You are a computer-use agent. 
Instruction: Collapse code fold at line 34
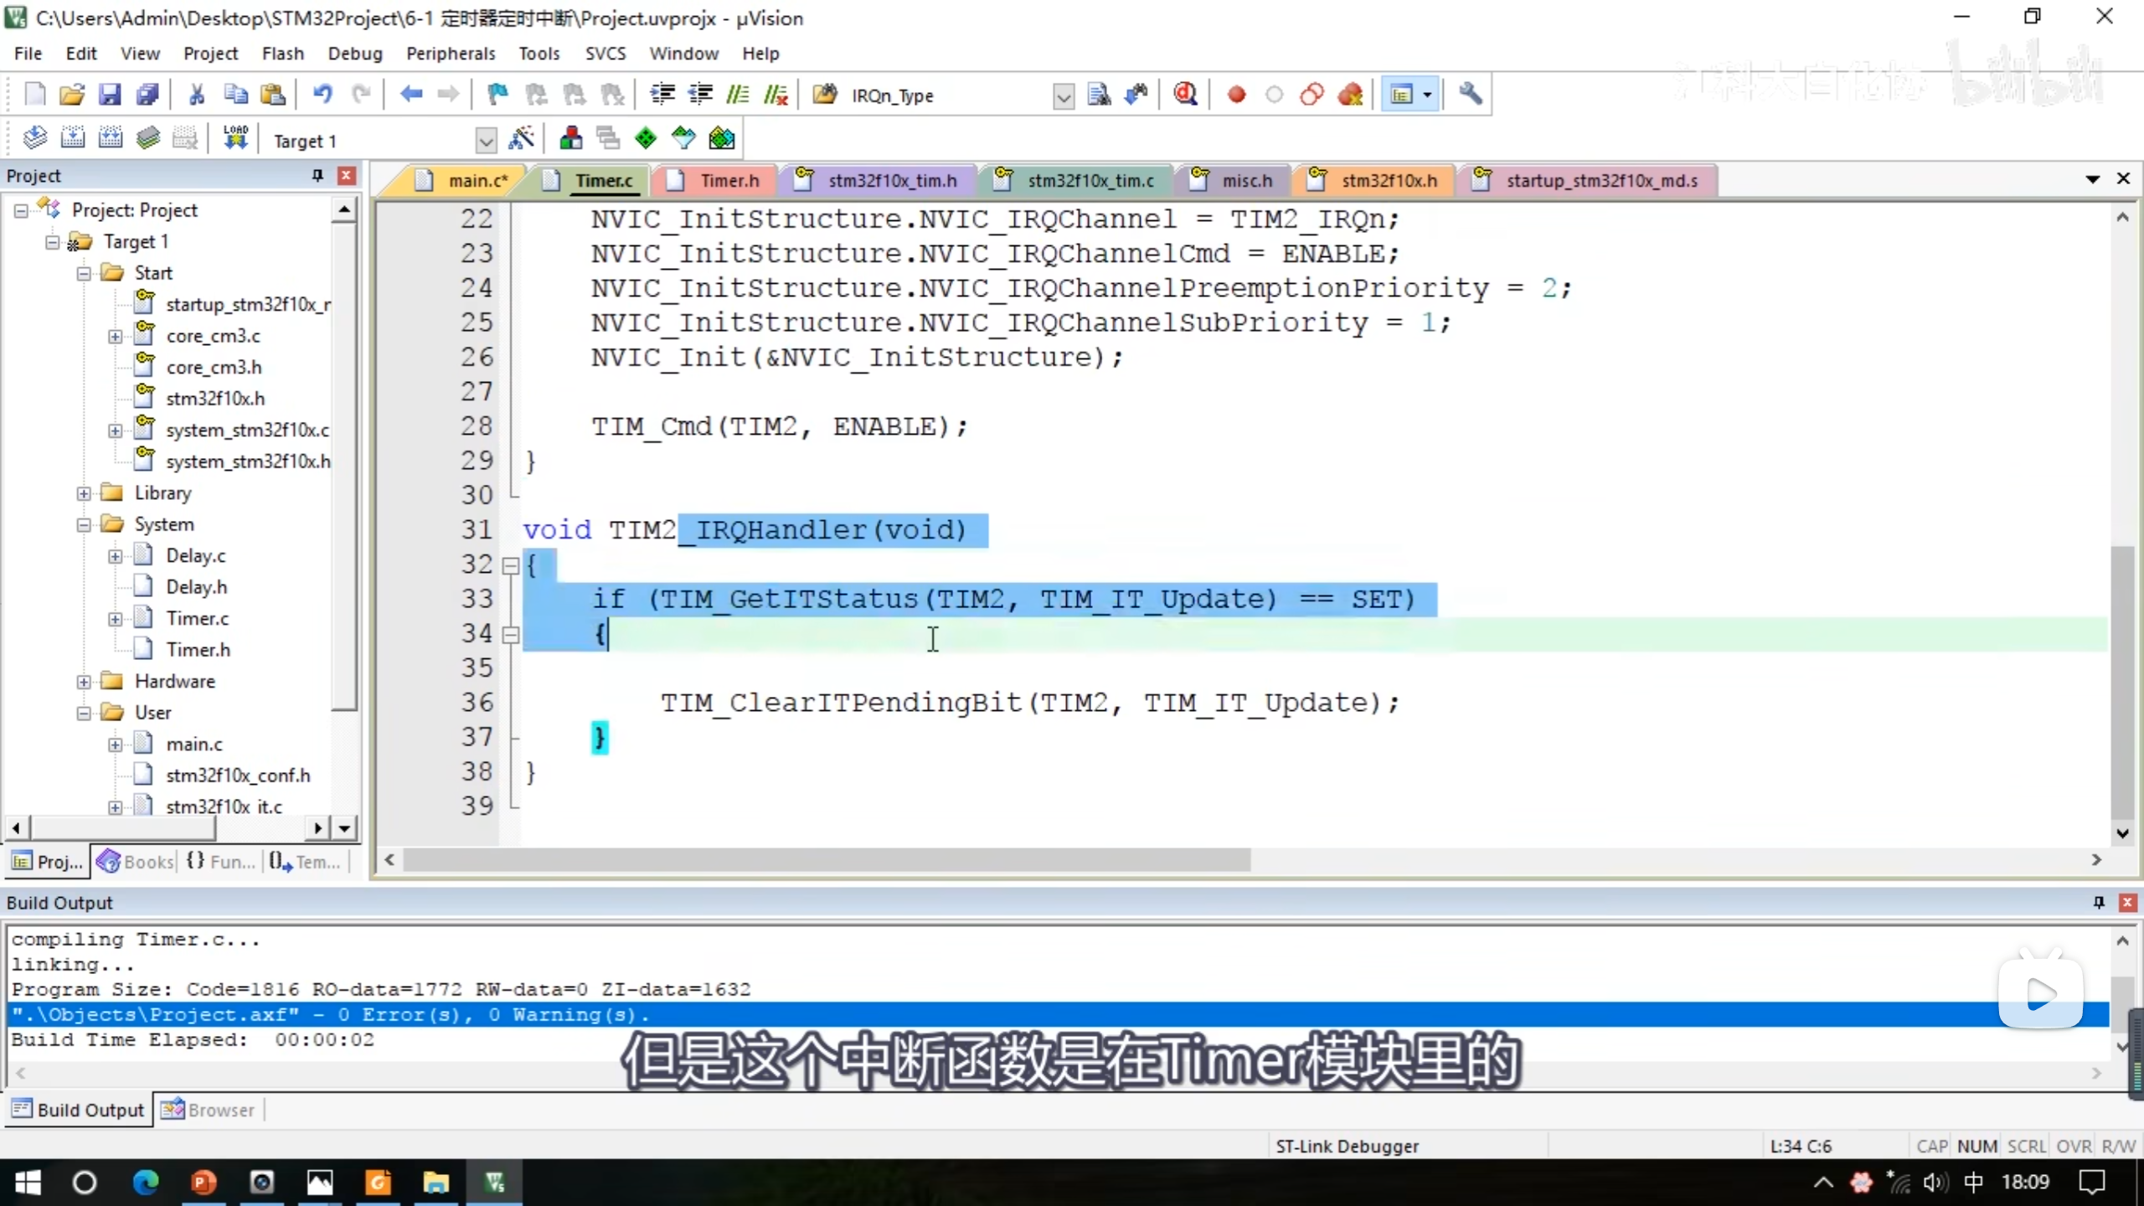(510, 635)
